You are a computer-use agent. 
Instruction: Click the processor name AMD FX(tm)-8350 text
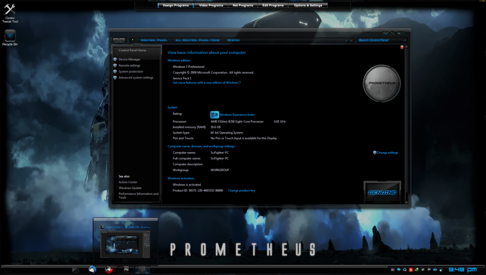(x=237, y=121)
